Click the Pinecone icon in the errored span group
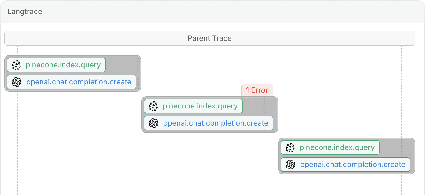The height and width of the screenshot is (195, 425). point(153,106)
